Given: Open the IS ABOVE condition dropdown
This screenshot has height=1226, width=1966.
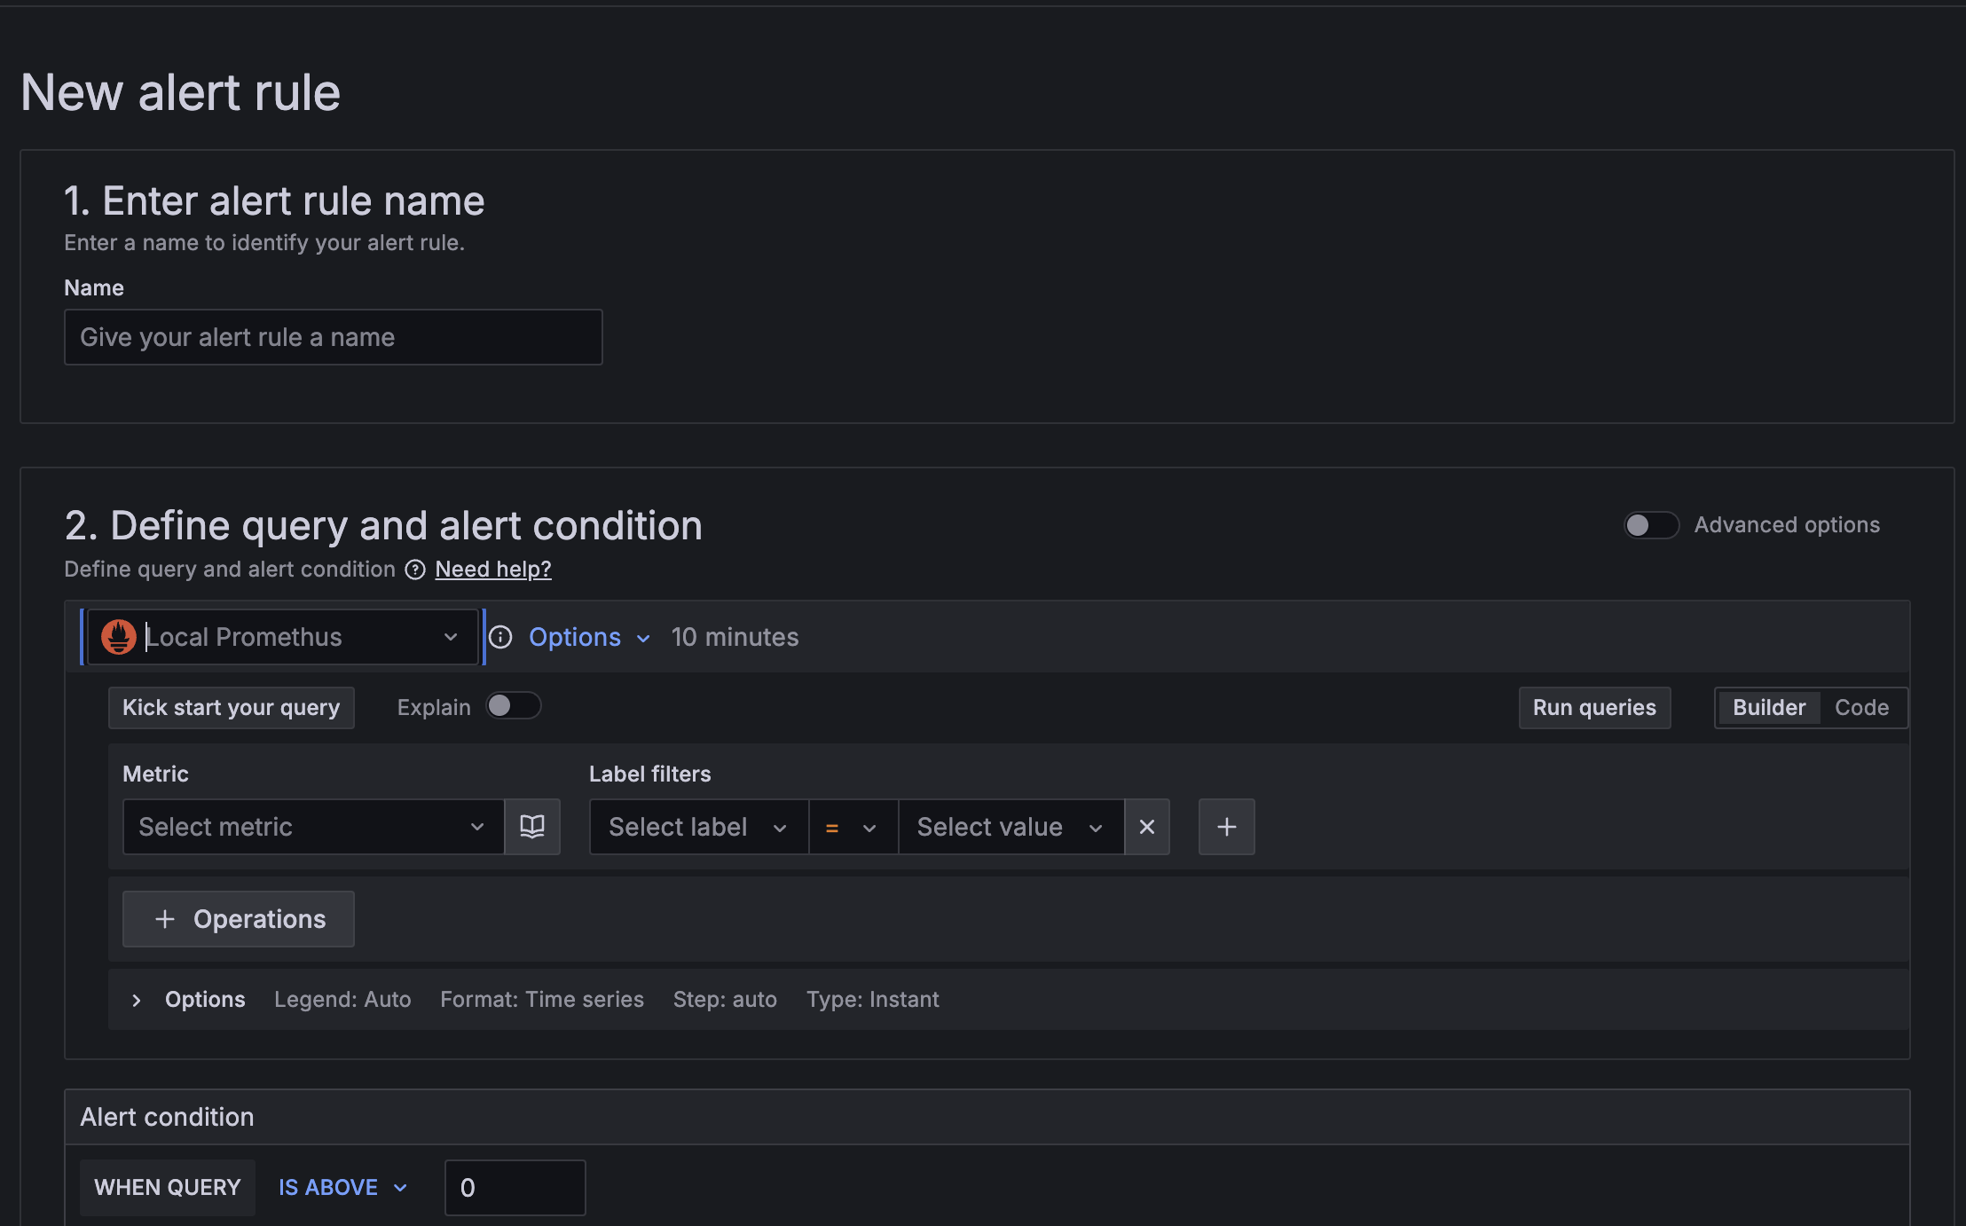Looking at the screenshot, I should (x=342, y=1187).
